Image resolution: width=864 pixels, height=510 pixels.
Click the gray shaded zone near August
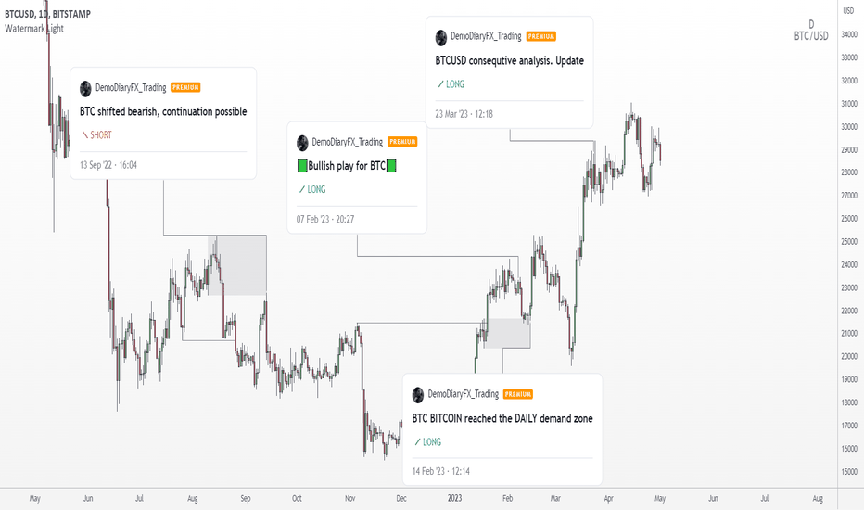coord(237,265)
